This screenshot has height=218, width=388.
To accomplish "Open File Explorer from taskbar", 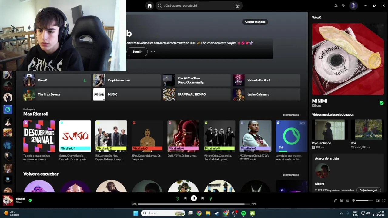I will click(208, 213).
